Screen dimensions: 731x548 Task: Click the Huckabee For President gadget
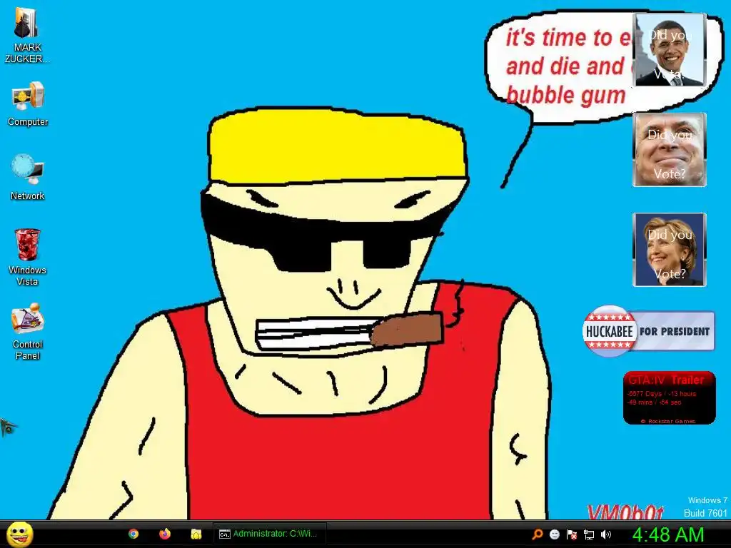[x=648, y=331]
